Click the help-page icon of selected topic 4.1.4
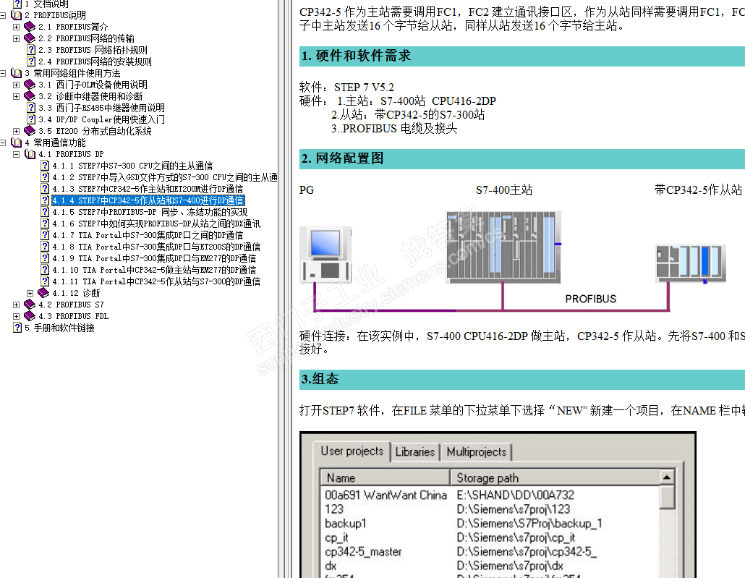Viewport: 745px width, 578px height. click(45, 200)
